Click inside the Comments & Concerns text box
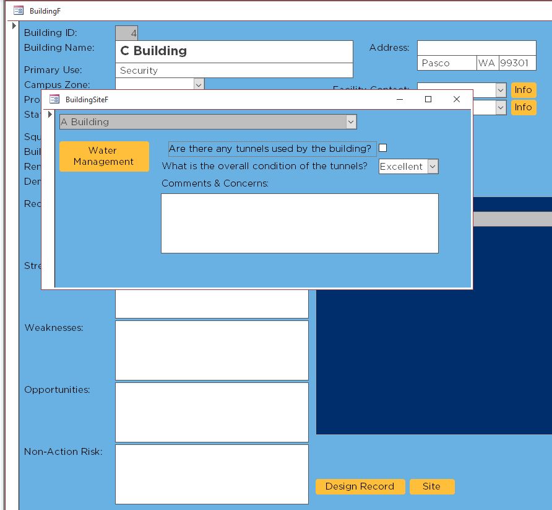Screen dimensions: 552x510 point(300,223)
